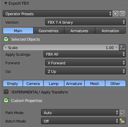Add a new operator preset with plus icon
Screen dimensions: 128x127
pyautogui.click(x=115, y=14)
